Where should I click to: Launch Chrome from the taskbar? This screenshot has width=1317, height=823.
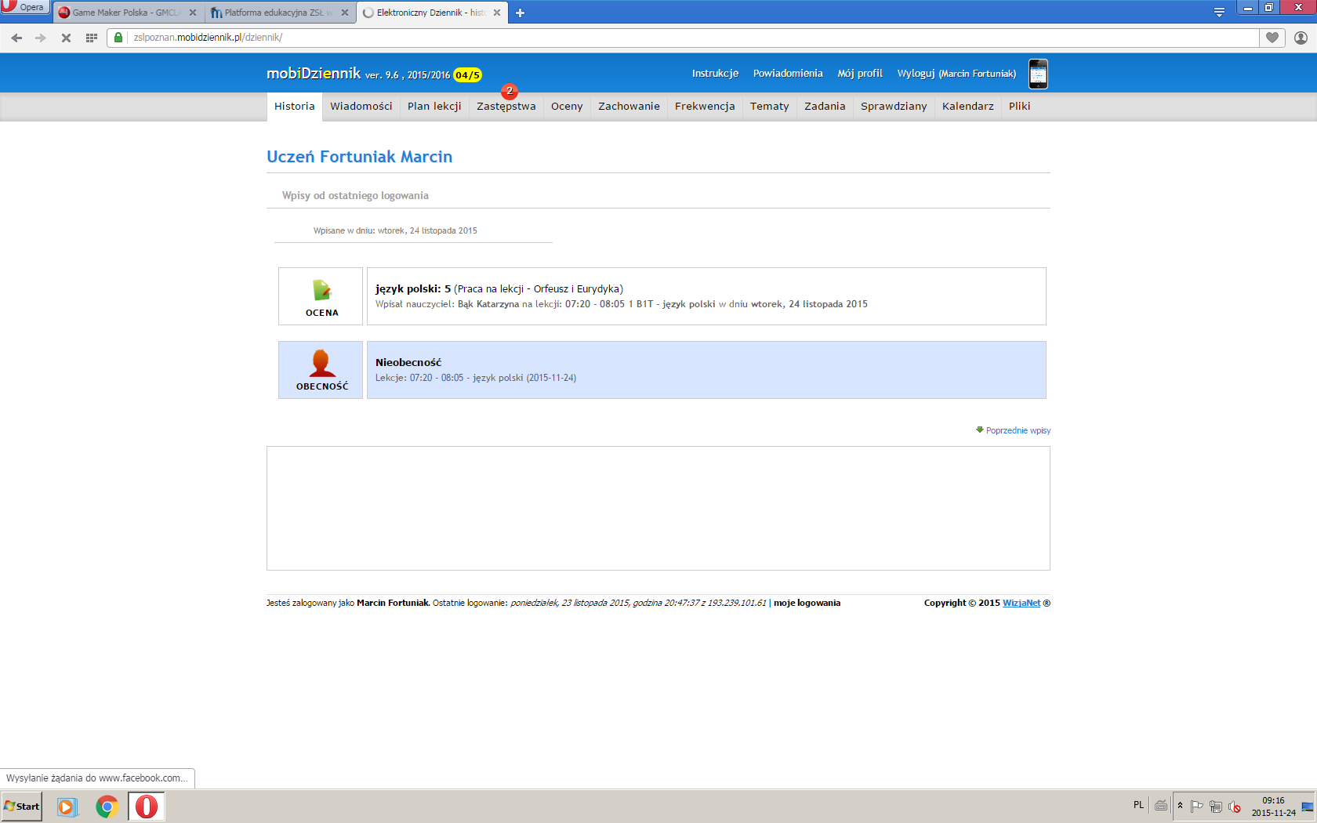coord(107,807)
